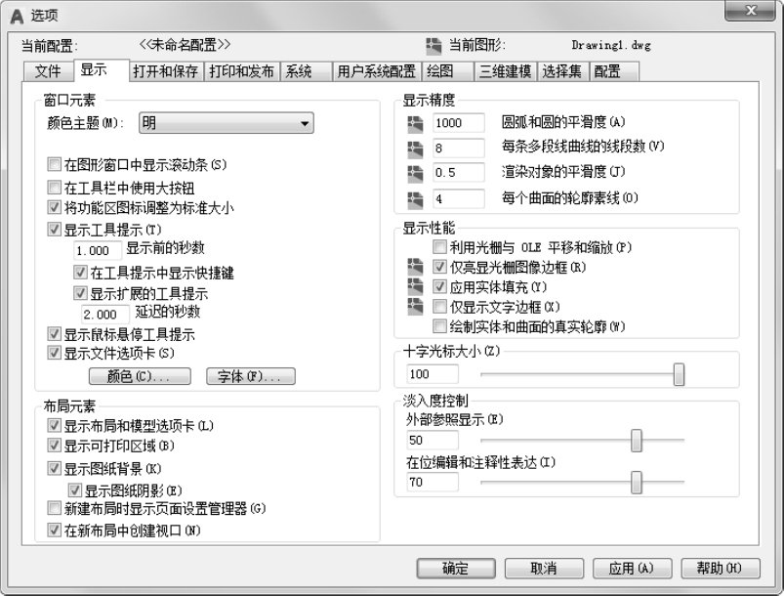Toggle 显示布局和模型选项卡 checkbox

click(54, 425)
